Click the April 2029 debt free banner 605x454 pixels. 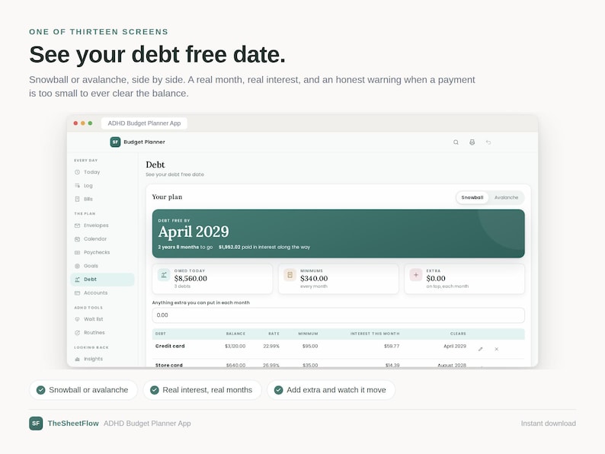(x=338, y=233)
